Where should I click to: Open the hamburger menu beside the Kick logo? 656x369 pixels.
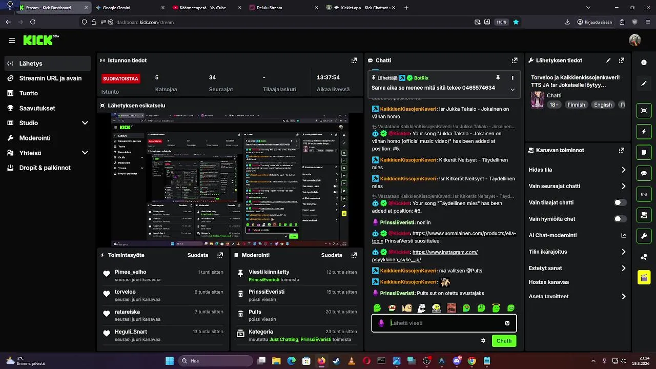(11, 40)
